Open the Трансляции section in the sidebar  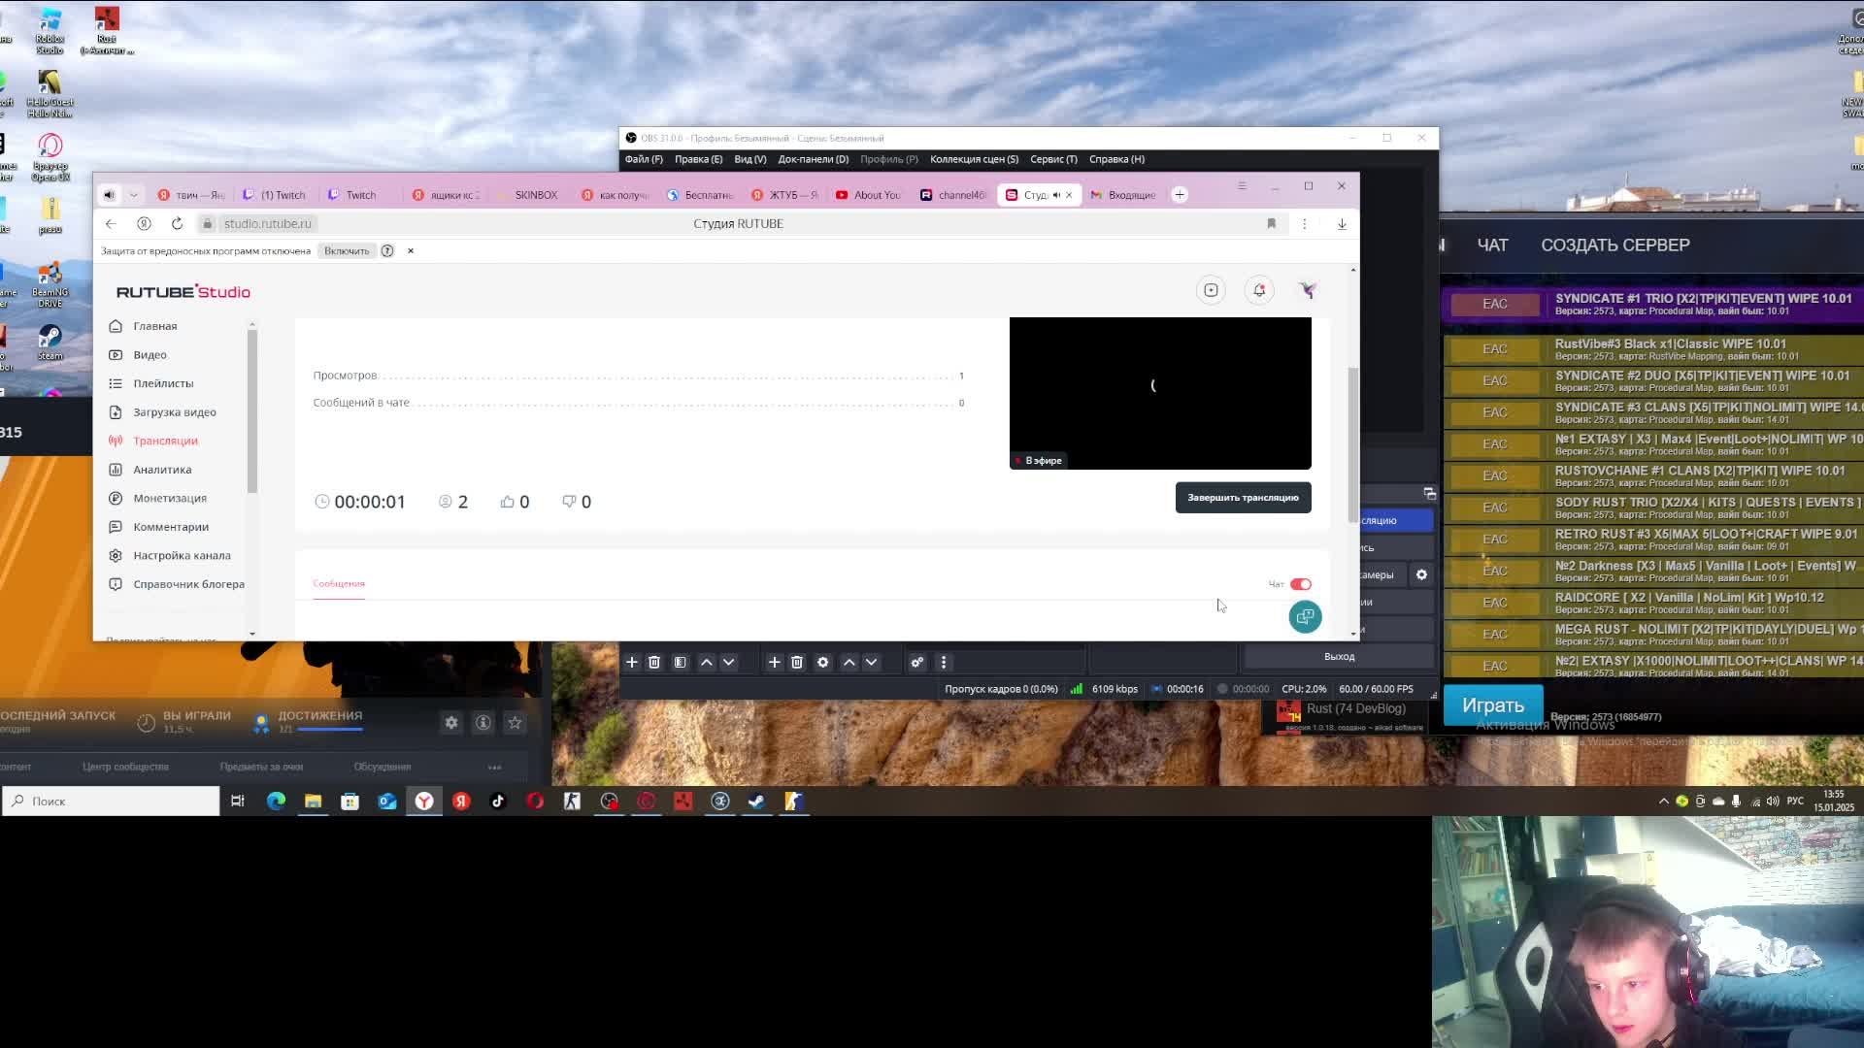tap(165, 441)
